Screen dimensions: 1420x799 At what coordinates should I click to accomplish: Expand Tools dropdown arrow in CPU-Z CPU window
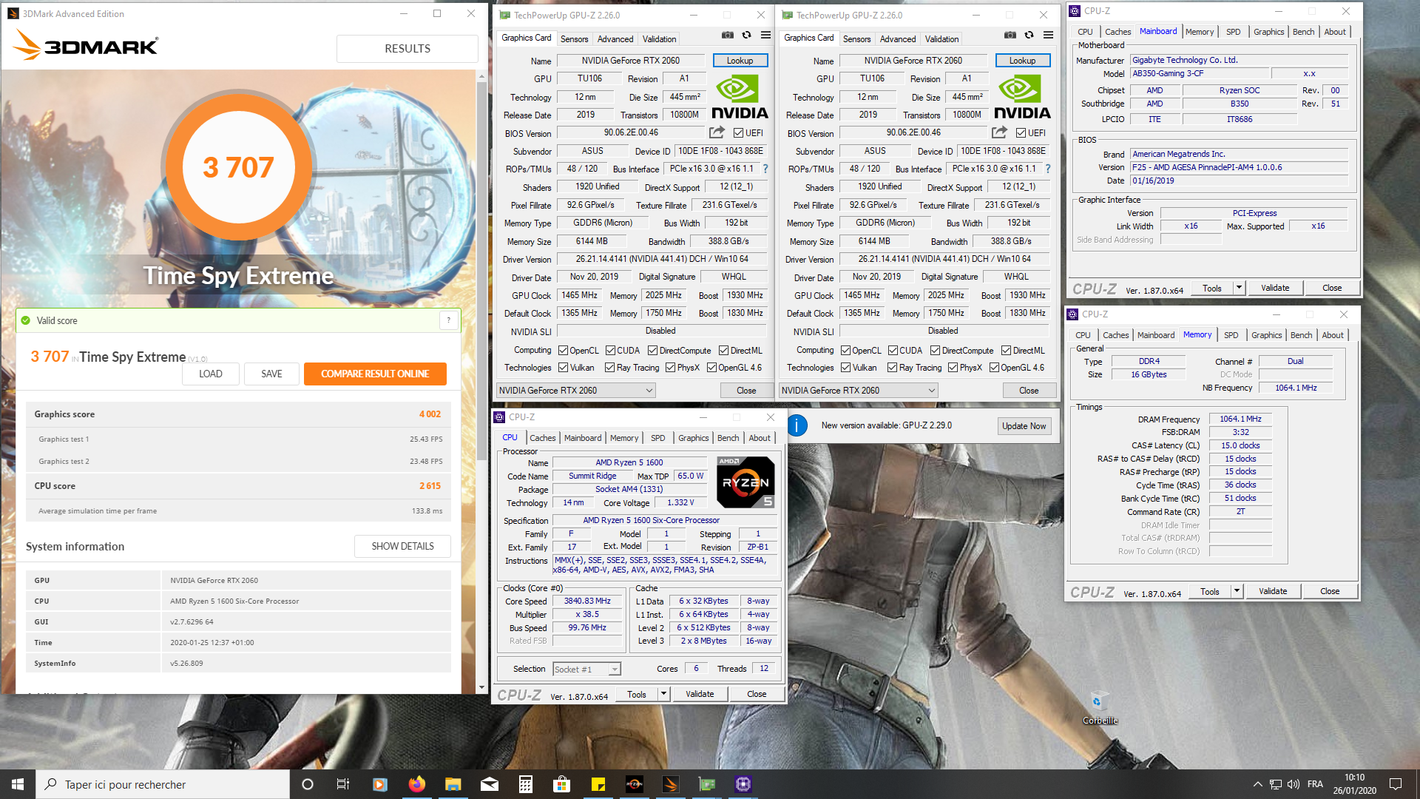(663, 694)
